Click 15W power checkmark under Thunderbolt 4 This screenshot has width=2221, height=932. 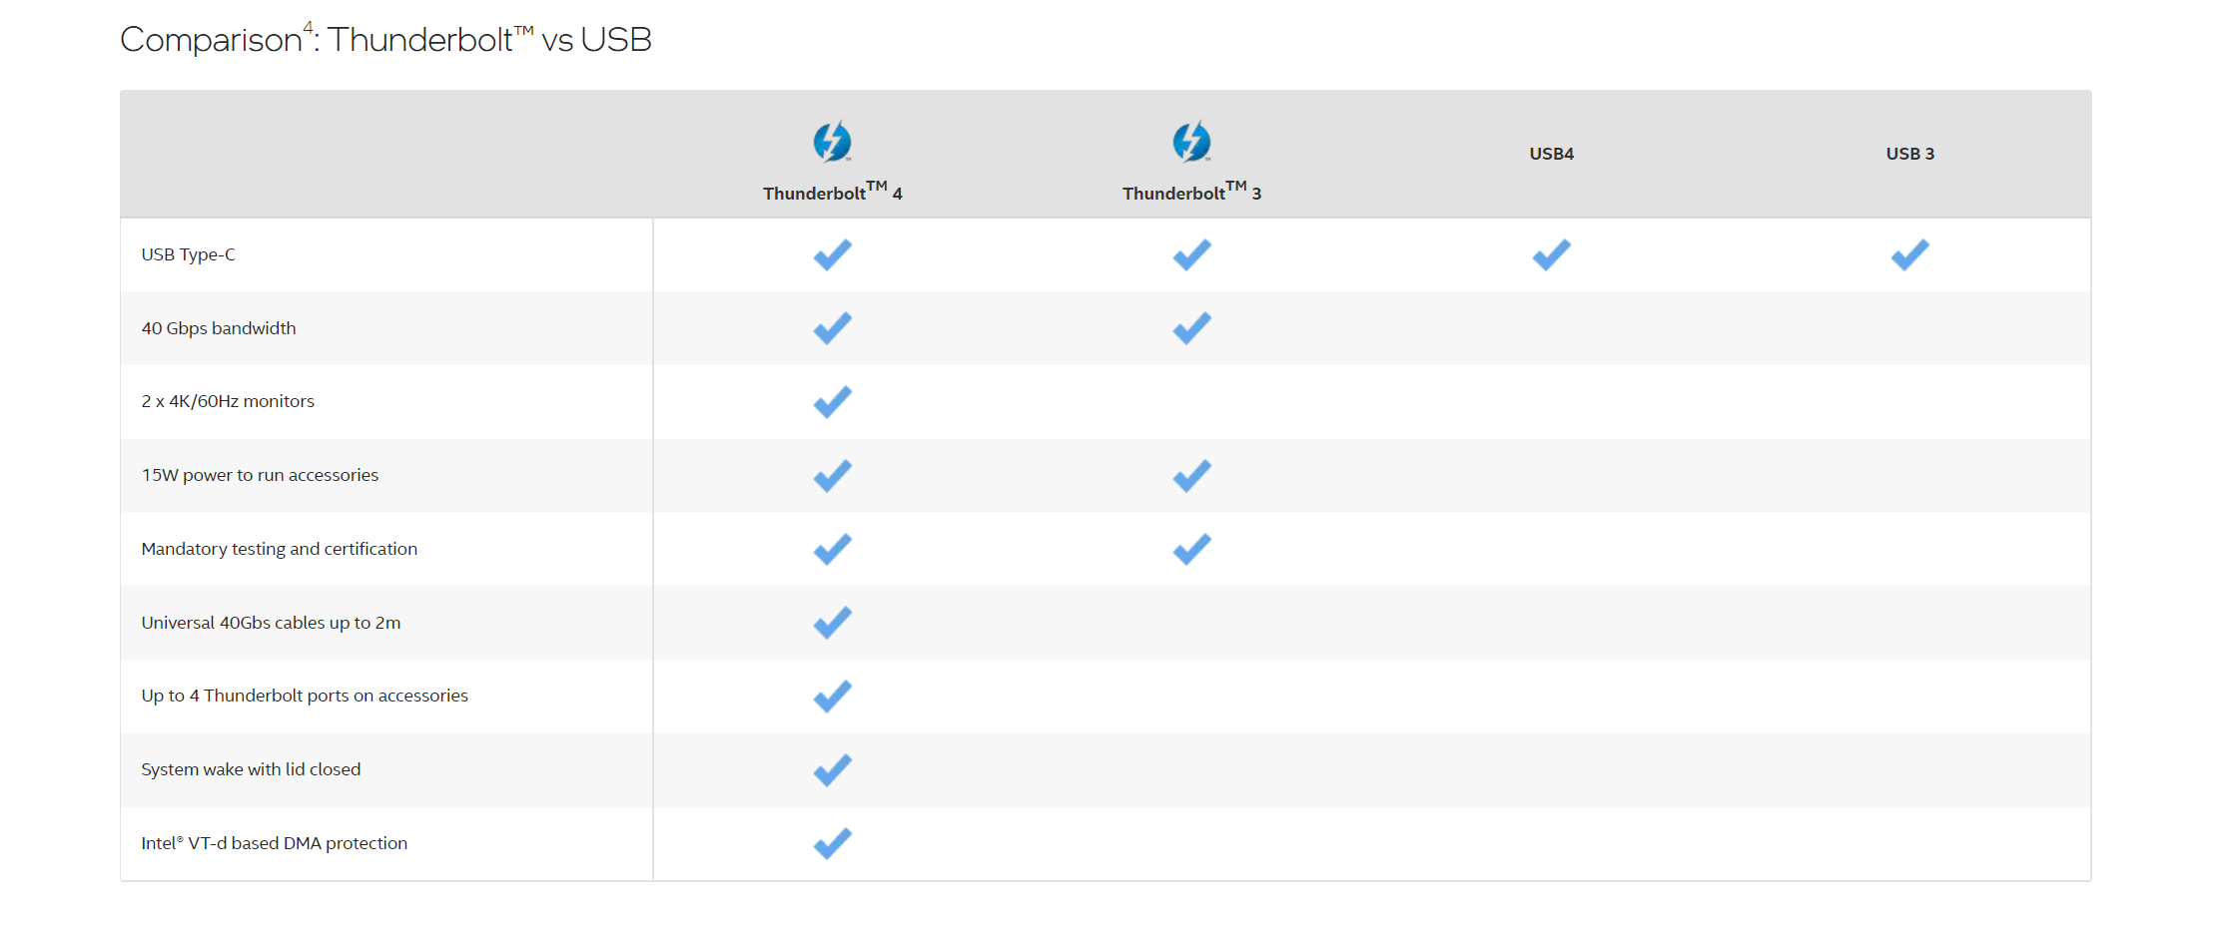click(x=832, y=475)
